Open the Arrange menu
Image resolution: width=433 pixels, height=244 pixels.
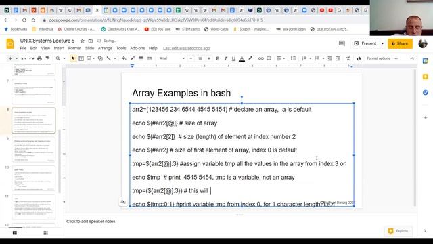coord(106,48)
